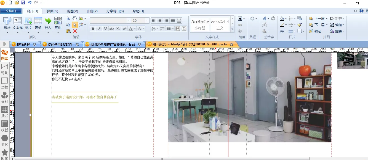This screenshot has width=368, height=160.
Task: Open the 页面(G) ribbon tab
Action: point(52,11)
